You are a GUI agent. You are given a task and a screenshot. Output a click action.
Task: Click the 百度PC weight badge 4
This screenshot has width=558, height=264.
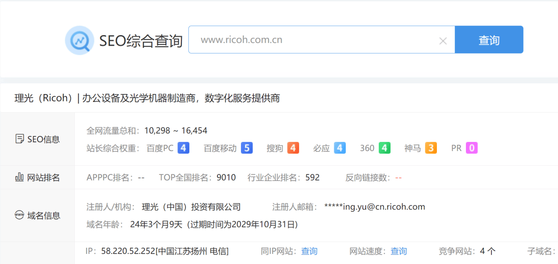pos(183,148)
